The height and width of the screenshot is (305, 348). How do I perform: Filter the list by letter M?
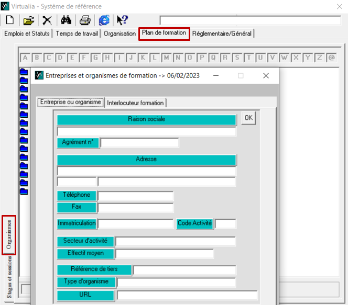pyautogui.click(x=167, y=58)
